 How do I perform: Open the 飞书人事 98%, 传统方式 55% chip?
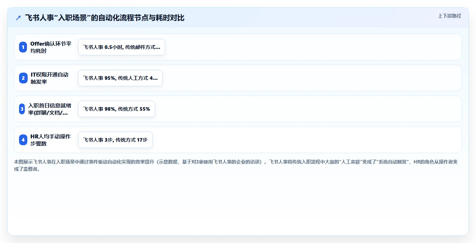coord(116,109)
